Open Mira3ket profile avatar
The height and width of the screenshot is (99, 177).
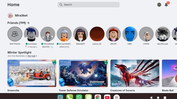[x=10, y=15]
